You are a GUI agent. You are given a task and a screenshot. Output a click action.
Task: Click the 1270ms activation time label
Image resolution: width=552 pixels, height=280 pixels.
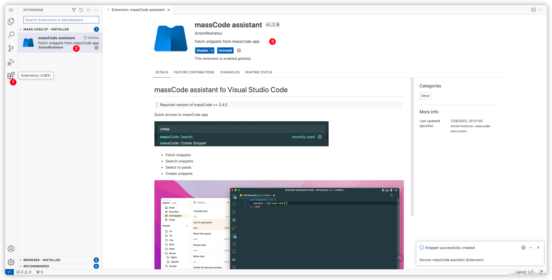click(x=91, y=38)
